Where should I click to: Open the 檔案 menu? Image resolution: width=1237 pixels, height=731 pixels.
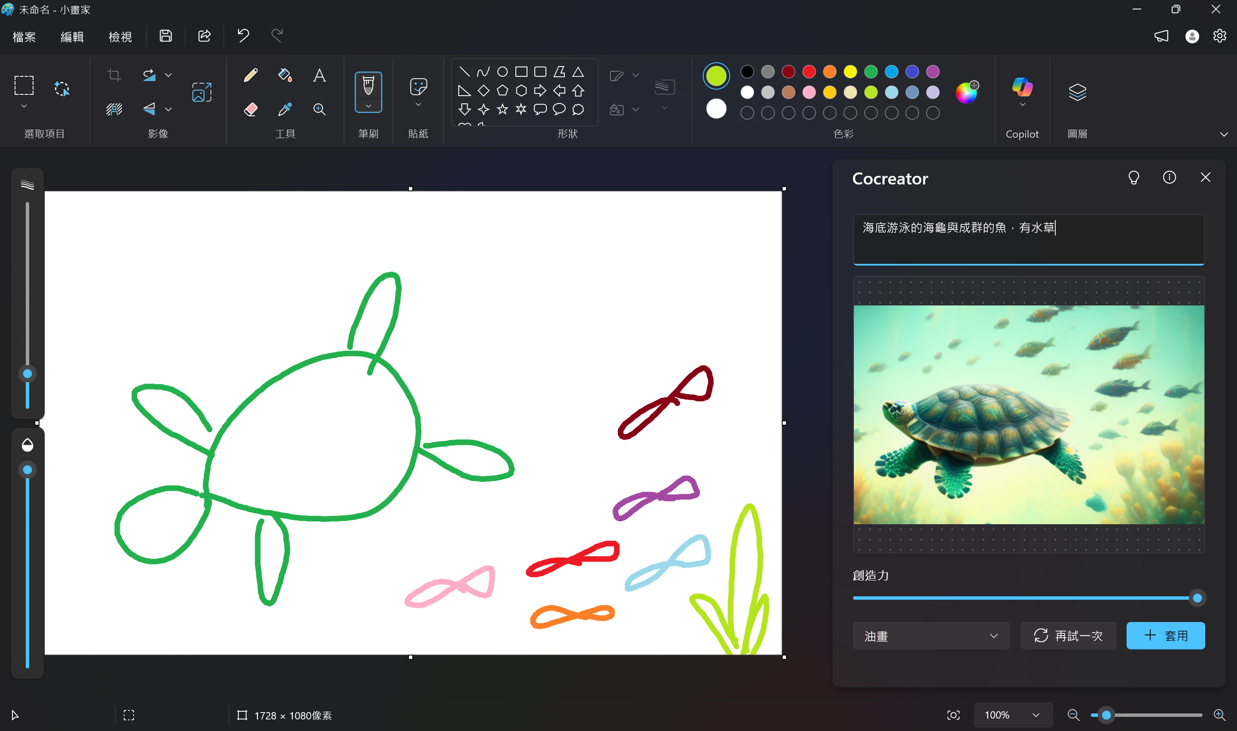(x=24, y=37)
